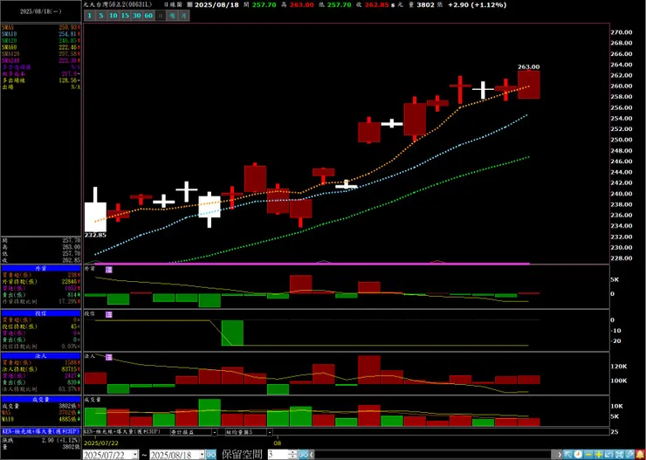646x460 pixels.
Task: Select the KEN strategy blue header
Action: 41,431
